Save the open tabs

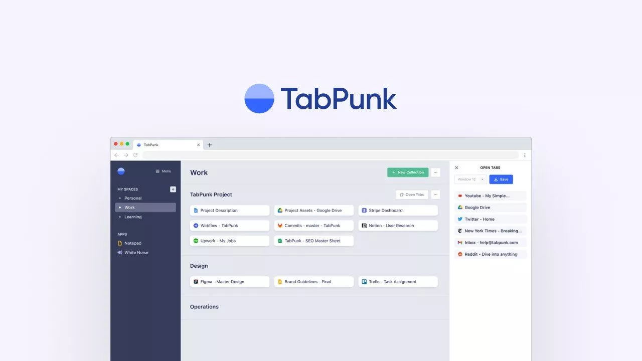coord(501,179)
